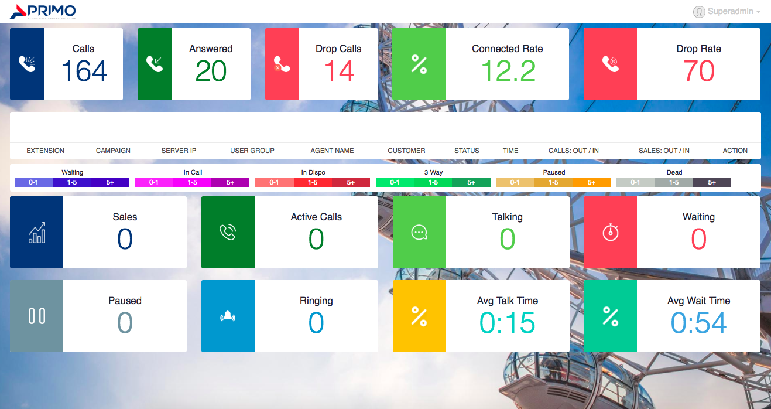Click the In Dispo 1-5 legend swatch
Screen dimensions: 771x409
click(x=313, y=182)
